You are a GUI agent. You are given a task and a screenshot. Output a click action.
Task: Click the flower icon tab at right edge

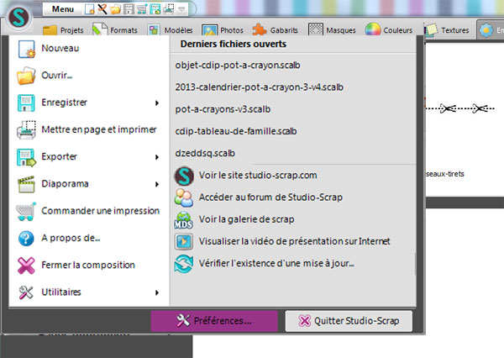486,30
